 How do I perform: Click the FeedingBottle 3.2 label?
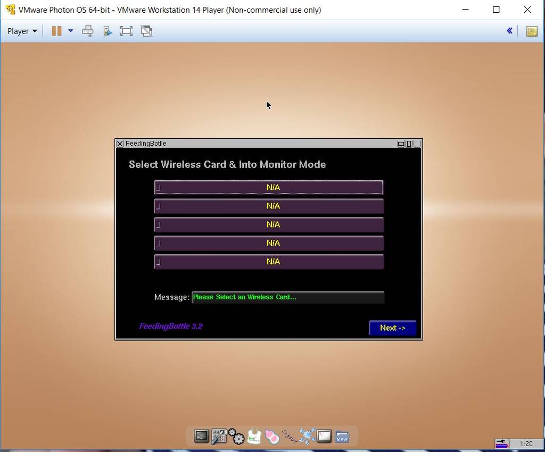(171, 327)
